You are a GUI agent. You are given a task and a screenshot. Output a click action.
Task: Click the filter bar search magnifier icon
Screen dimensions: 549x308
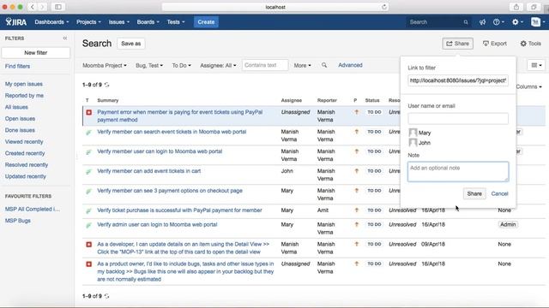[324, 65]
